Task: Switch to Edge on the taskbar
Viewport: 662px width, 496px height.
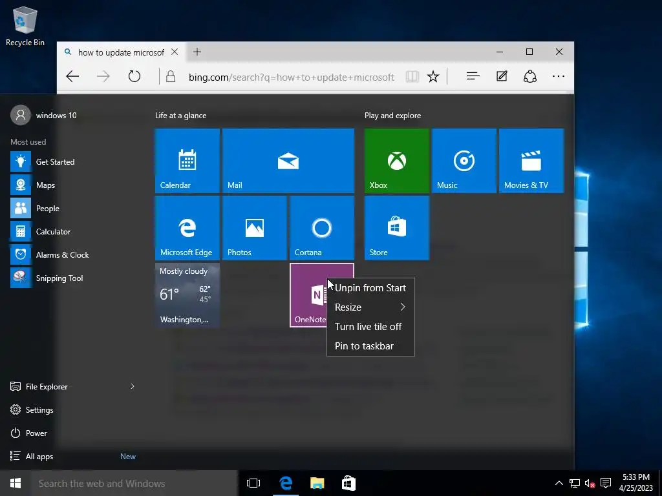Action: tap(286, 483)
